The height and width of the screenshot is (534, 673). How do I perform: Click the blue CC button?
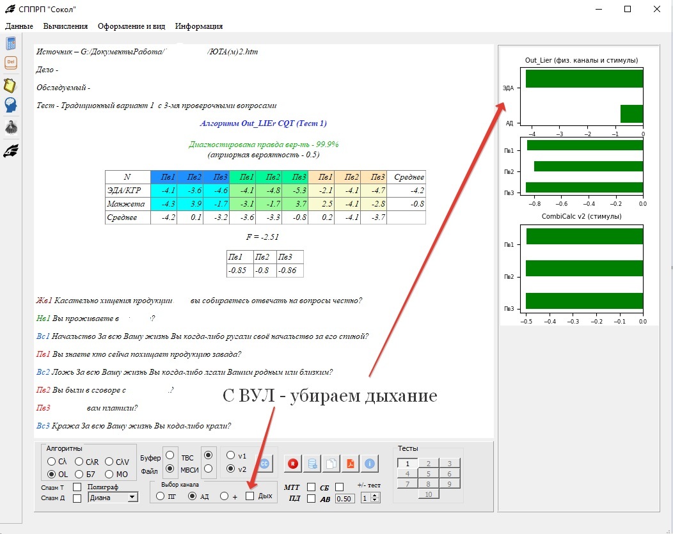(x=264, y=464)
